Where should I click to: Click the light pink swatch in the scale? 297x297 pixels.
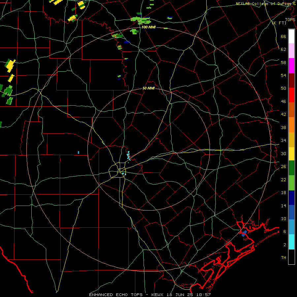pyautogui.click(x=291, y=51)
